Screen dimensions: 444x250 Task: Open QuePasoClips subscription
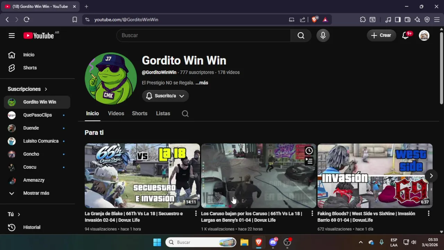click(37, 115)
